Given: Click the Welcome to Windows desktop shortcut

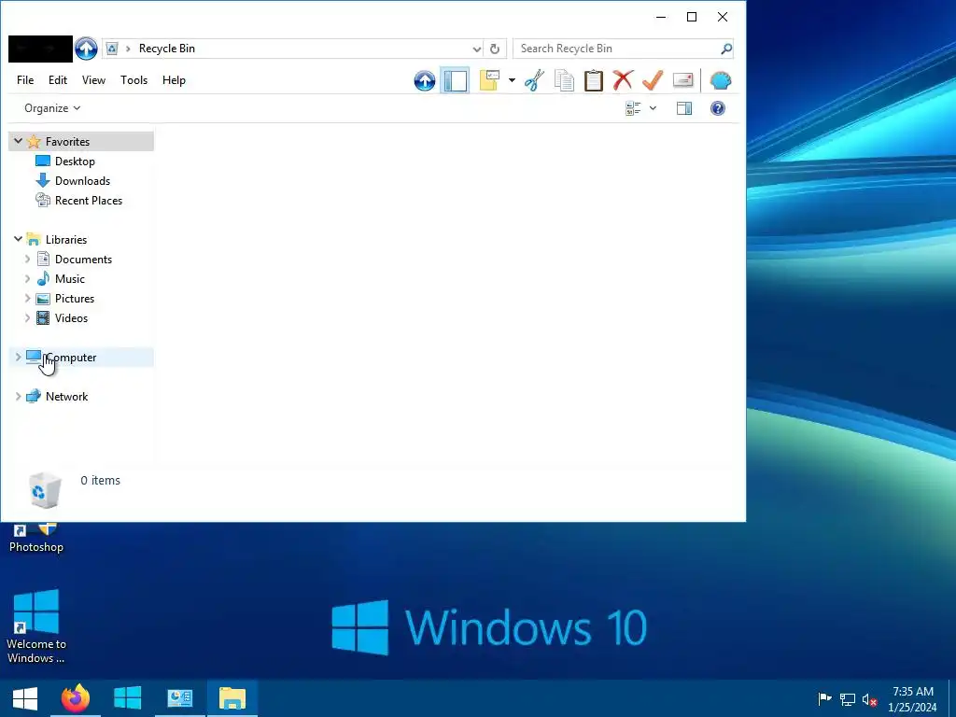Looking at the screenshot, I should tap(36, 626).
